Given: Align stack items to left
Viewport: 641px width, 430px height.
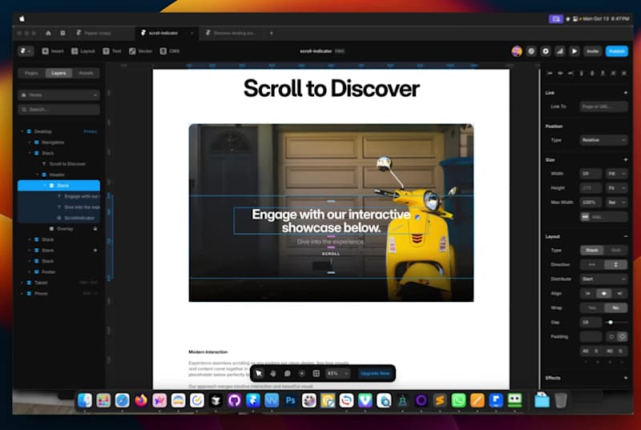Looking at the screenshot, I should pos(588,293).
